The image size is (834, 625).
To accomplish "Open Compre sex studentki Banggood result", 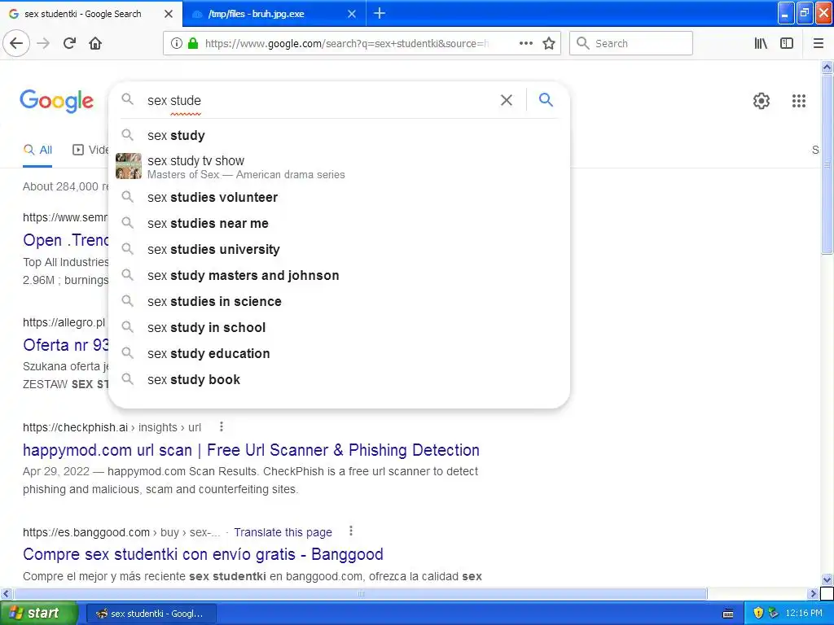I will click(203, 554).
